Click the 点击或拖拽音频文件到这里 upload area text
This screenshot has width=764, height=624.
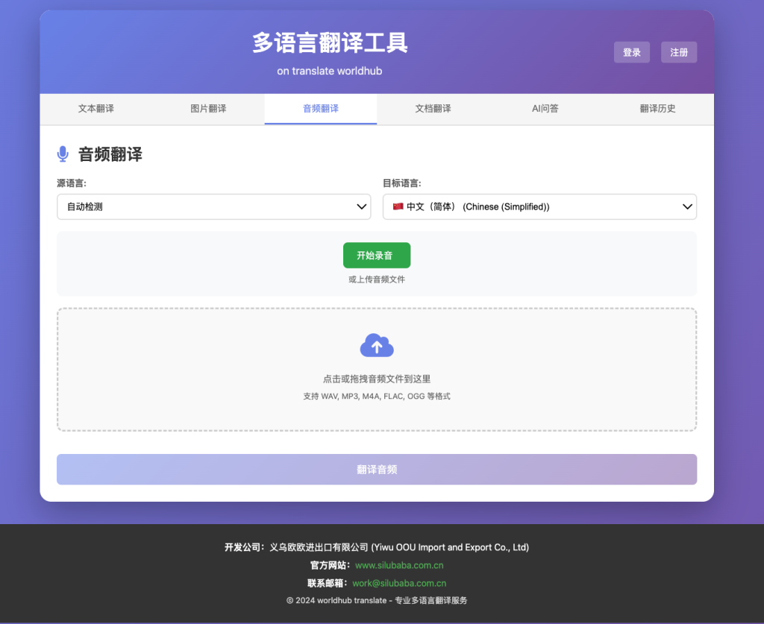click(377, 379)
